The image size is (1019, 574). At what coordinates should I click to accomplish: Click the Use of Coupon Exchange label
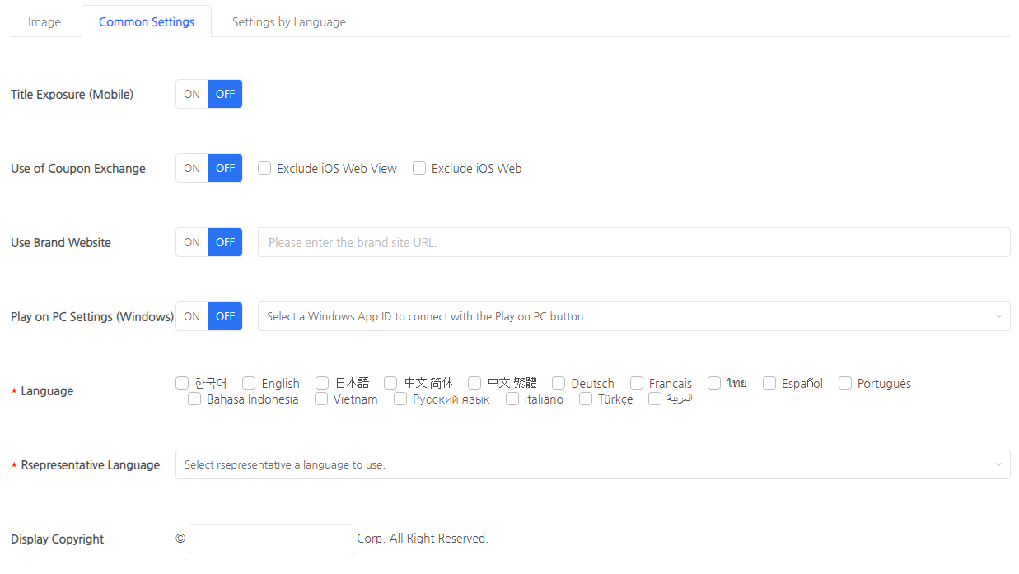pyautogui.click(x=78, y=169)
